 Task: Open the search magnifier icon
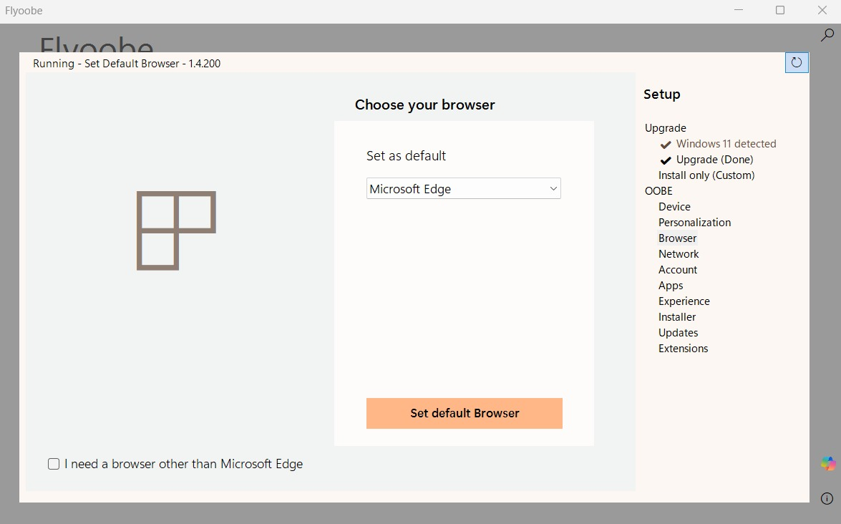[827, 35]
